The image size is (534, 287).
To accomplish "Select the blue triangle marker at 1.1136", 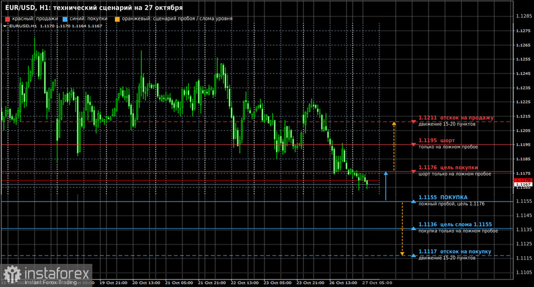I will click(413, 228).
